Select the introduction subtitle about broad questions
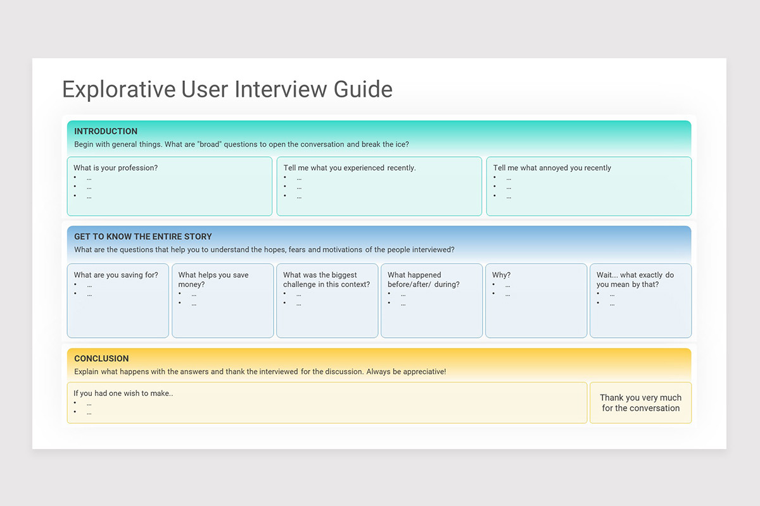The width and height of the screenshot is (760, 506). tap(241, 144)
